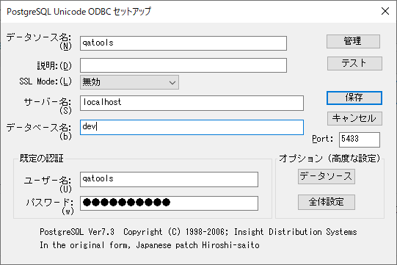
Task: Click the PostgreSQL Ver7.3 copyright text
Action: click(x=198, y=232)
